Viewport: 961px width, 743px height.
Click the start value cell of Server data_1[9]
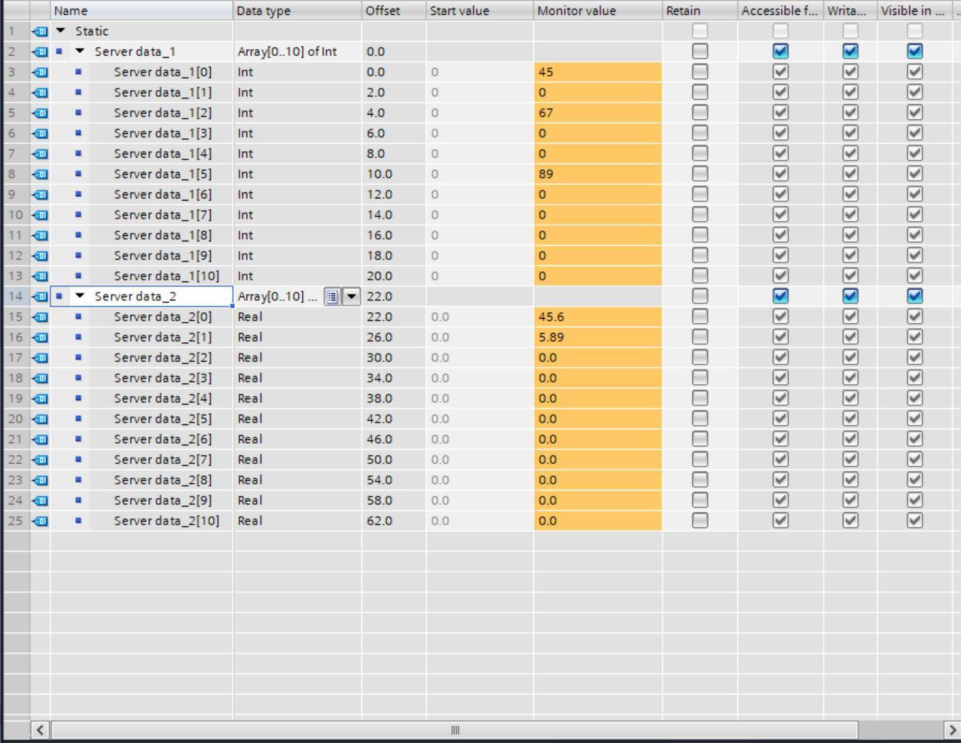click(x=480, y=256)
